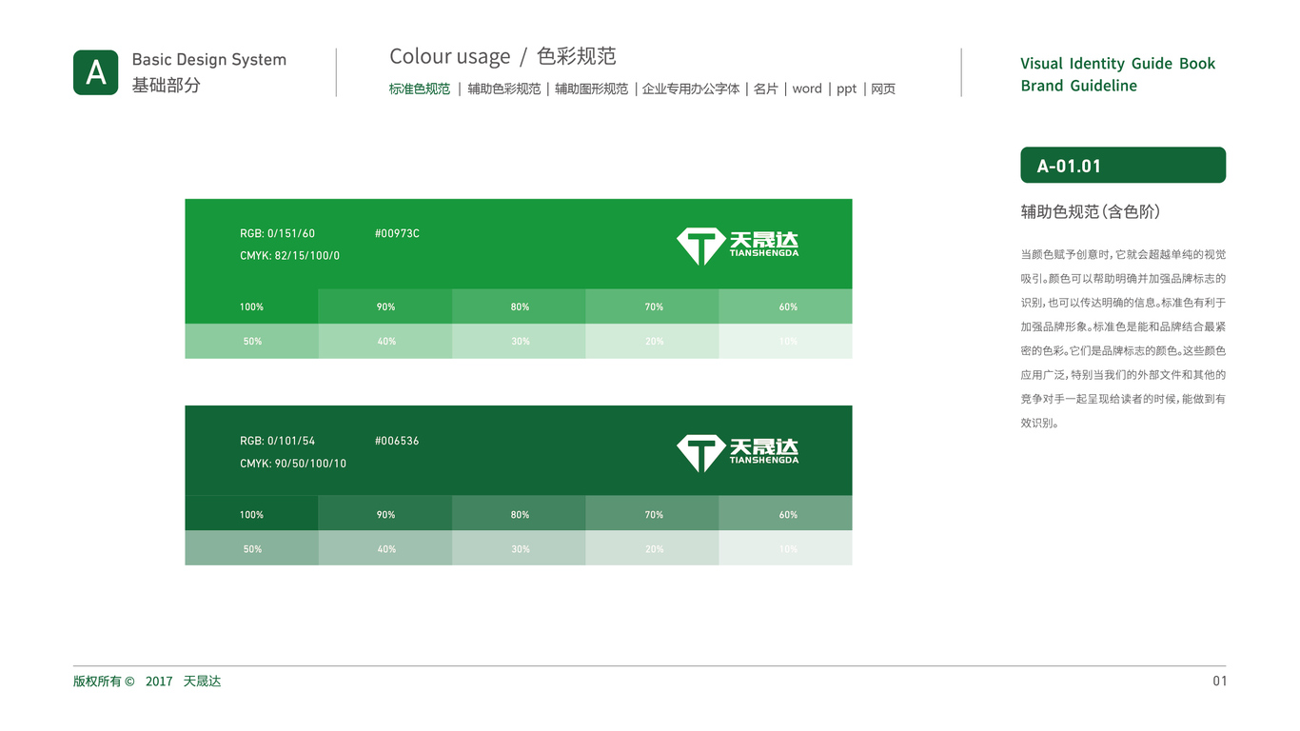Pick the dark green 90% swatch
The width and height of the screenshot is (1300, 731).
coord(385,514)
